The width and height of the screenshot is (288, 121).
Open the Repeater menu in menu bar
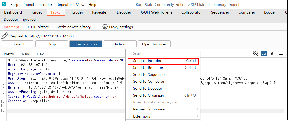[x=64, y=5]
